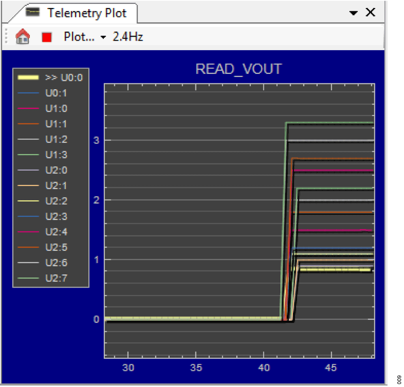The height and width of the screenshot is (387, 404).
Task: Close the Telemetry Plot panel
Action: (370, 13)
